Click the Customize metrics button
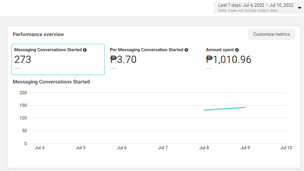The height and width of the screenshot is (171, 304). tap(271, 34)
